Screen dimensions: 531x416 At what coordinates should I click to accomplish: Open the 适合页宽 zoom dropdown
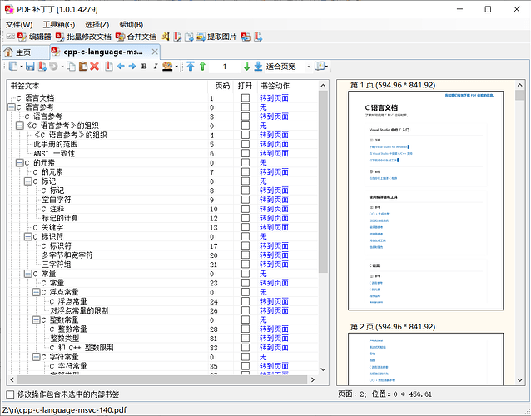pyautogui.click(x=309, y=67)
